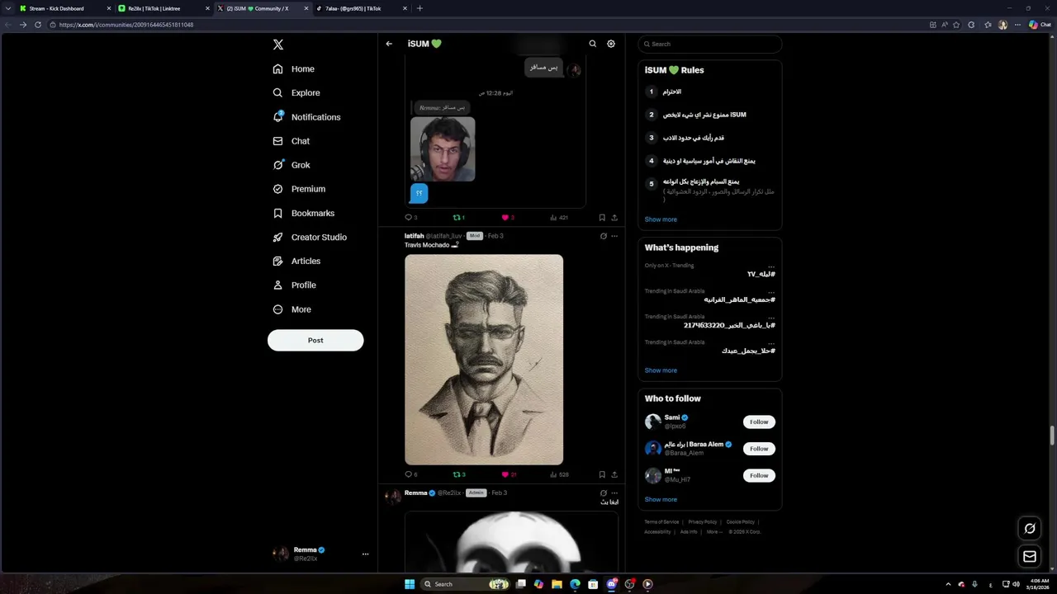This screenshot has height=594, width=1057.
Task: Like the post with 421 views
Action: [x=508, y=218]
